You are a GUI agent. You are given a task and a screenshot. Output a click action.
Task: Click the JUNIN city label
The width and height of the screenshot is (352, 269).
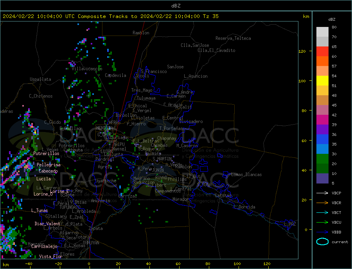158,170
